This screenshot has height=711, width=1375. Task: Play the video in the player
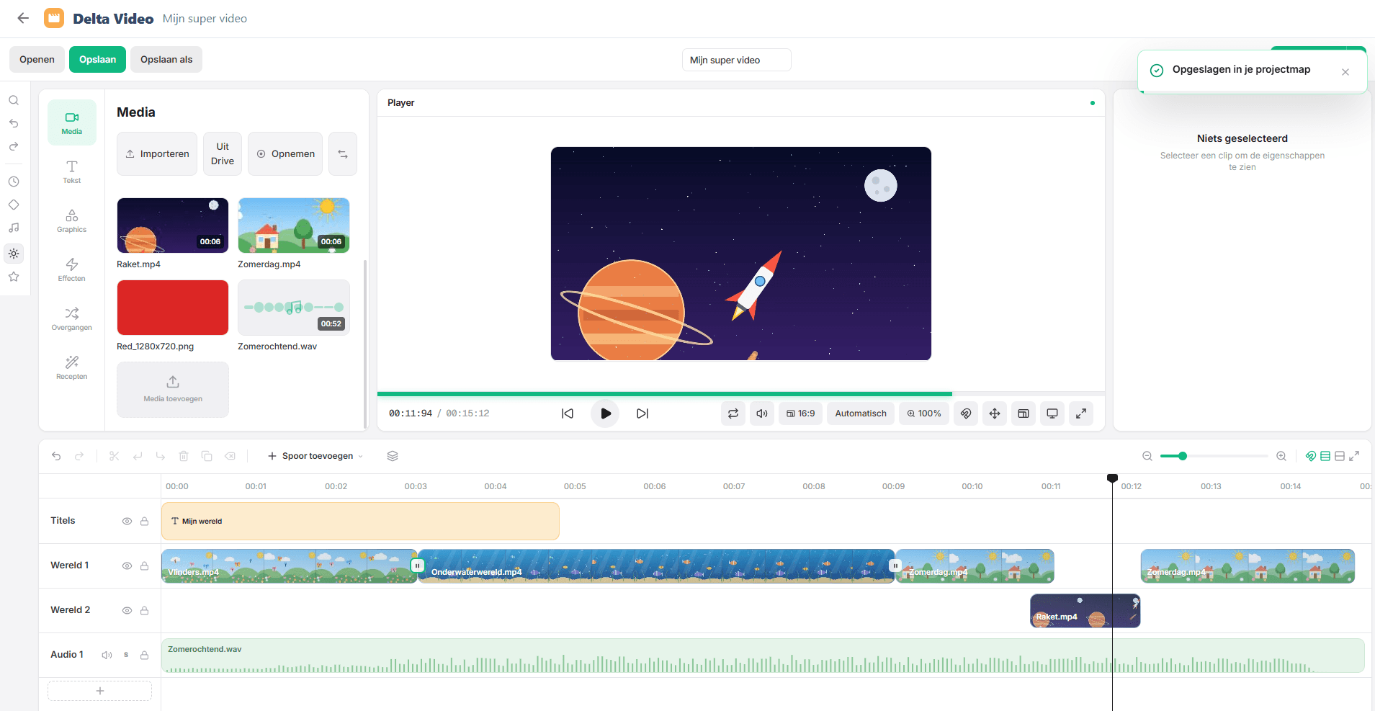click(606, 413)
